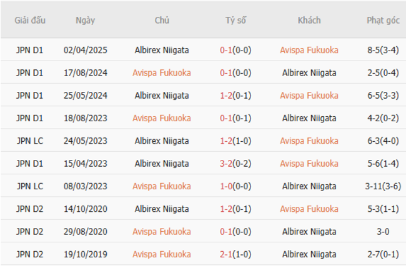Viewport: 406px width, 268px height.
Task: Click the corner stat 3-11(3-6)
Action: (383, 186)
